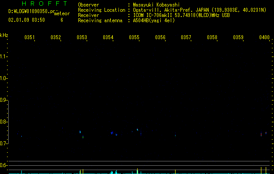Click the Receiving antenna label
The image size is (274, 174).
[100, 20]
